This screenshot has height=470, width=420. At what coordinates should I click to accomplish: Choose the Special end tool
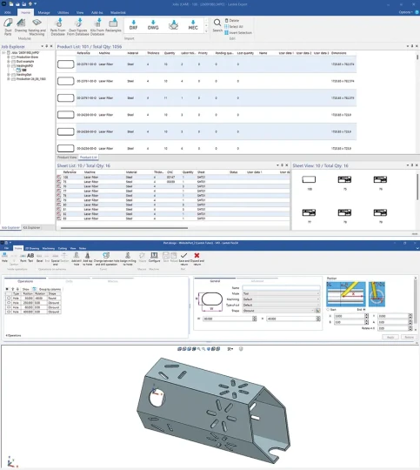click(55, 259)
